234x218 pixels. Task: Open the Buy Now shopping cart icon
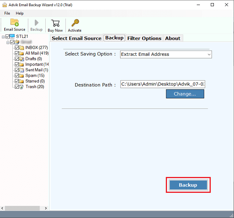55,23
